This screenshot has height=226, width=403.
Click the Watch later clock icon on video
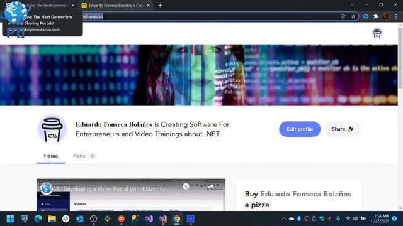(186, 186)
